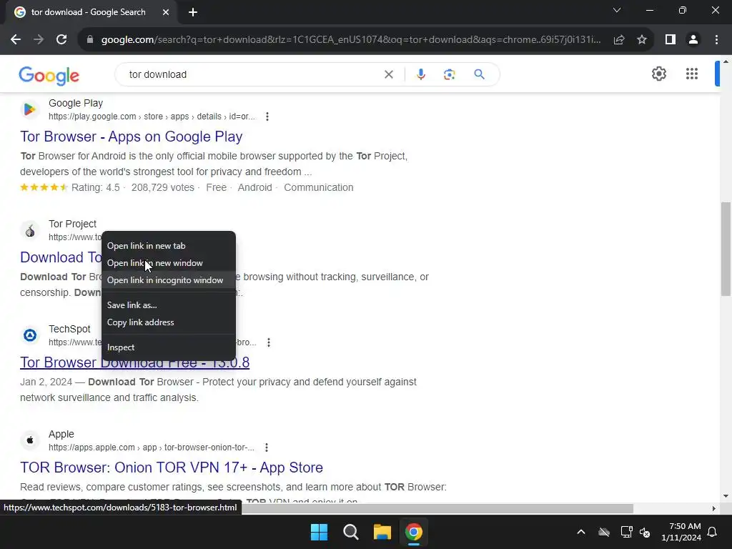Click the horizontal scrollbar thumb
The image size is (732, 549).
click(x=437, y=508)
